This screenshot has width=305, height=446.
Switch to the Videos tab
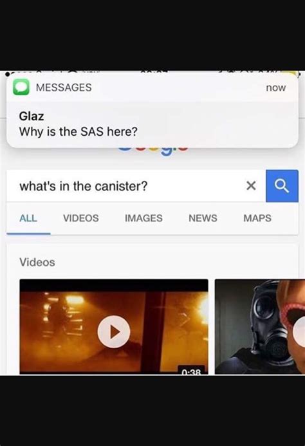tap(81, 218)
